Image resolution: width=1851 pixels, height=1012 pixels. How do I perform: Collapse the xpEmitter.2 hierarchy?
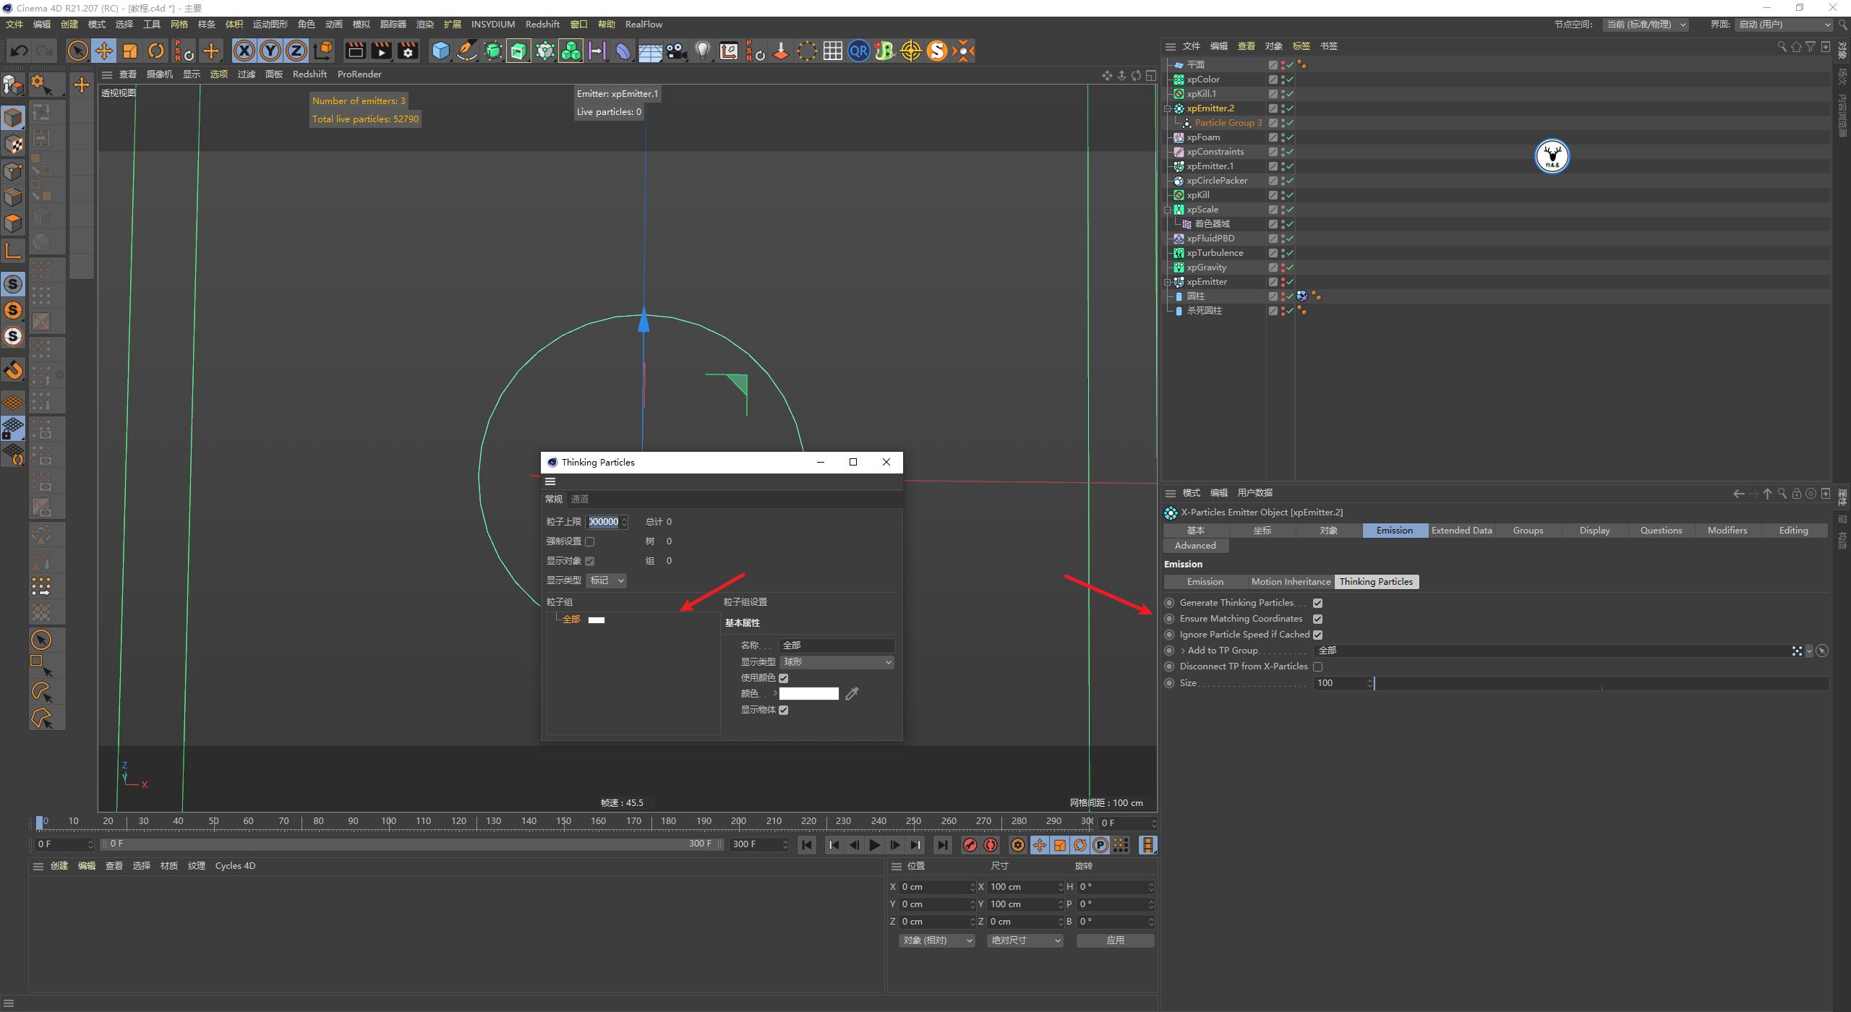tap(1166, 108)
